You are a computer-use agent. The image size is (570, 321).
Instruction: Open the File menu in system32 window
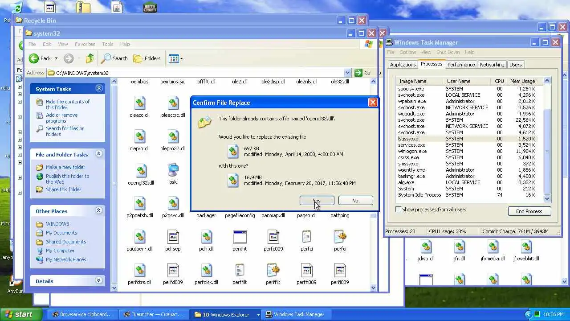click(x=32, y=44)
